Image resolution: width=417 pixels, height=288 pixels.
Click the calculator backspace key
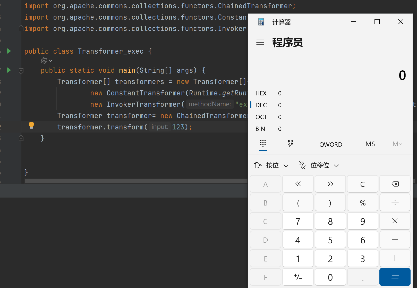(x=395, y=184)
